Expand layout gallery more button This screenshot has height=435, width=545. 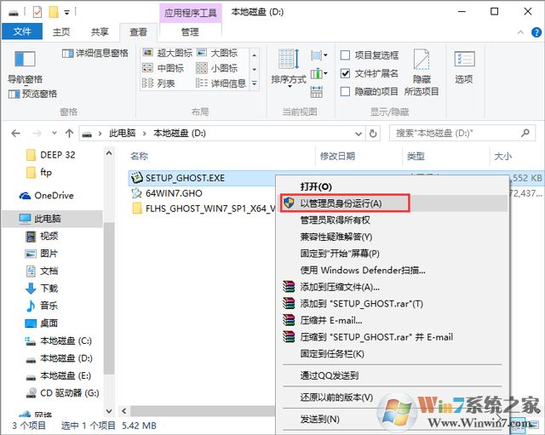coord(255,83)
